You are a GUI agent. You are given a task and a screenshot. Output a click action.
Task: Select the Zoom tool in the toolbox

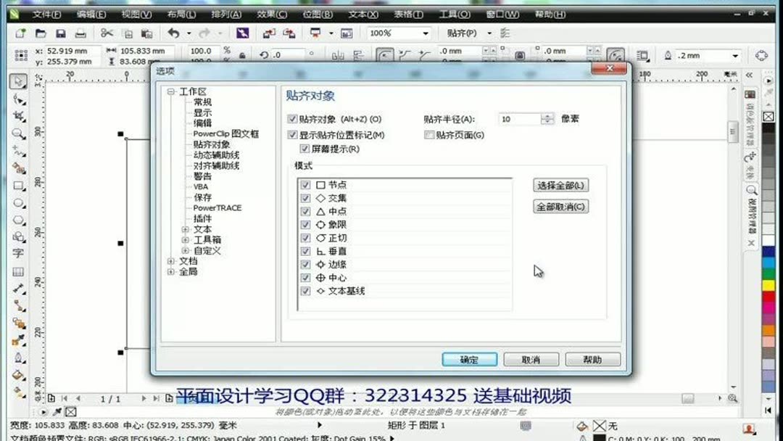[17, 131]
